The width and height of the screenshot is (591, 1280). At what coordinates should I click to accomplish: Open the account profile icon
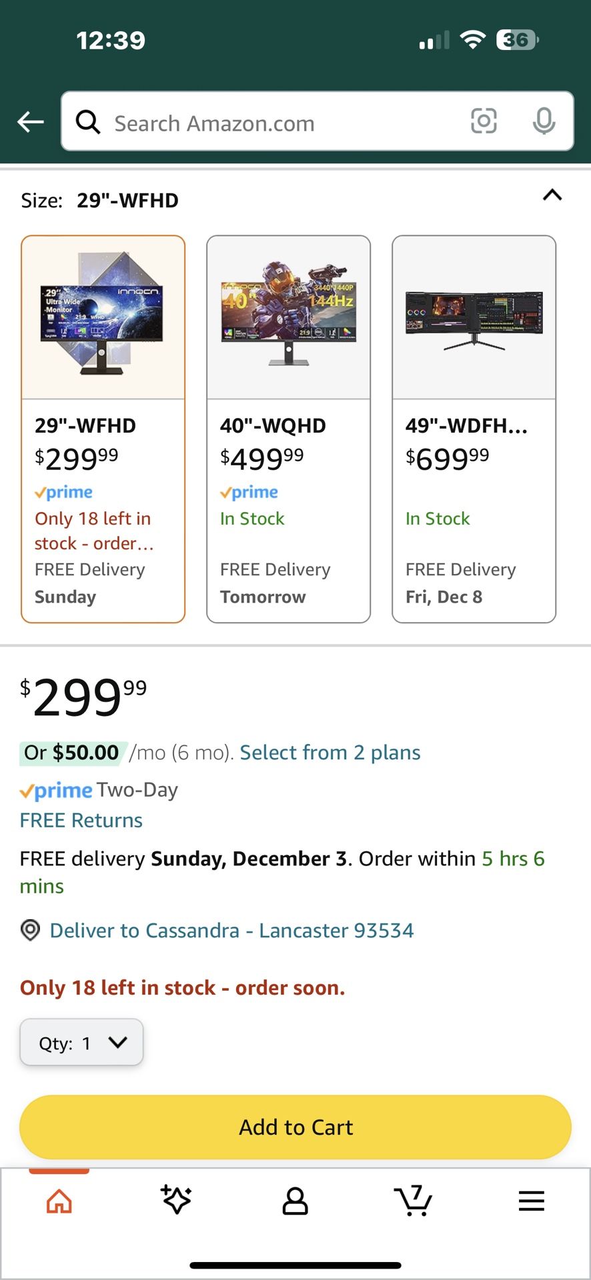click(x=295, y=1201)
